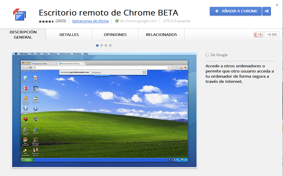Select the fourth carousel dot
Viewport: 283px width, 176px height.
click(x=110, y=45)
